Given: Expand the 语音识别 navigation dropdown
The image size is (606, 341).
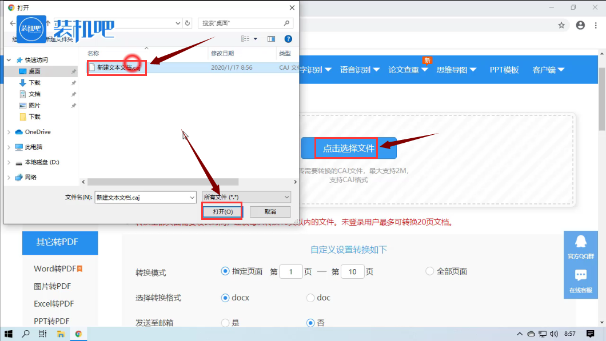Looking at the screenshot, I should [x=360, y=70].
